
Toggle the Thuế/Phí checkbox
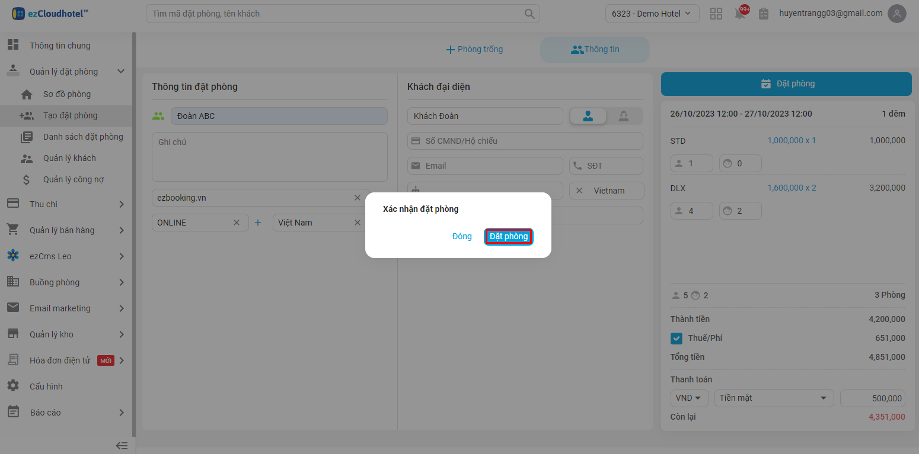[676, 339]
